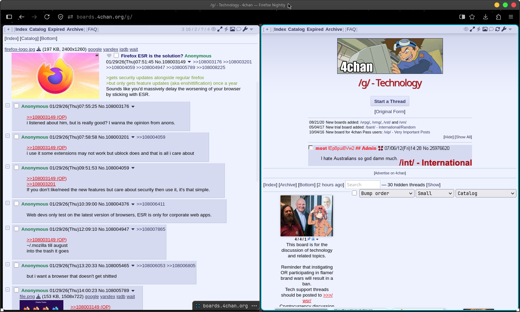520x312 pixels.
Task: Open the tracking protection shield icon
Action: click(x=61, y=17)
